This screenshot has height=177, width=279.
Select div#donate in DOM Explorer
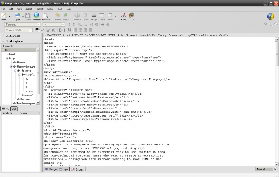click(22, 99)
